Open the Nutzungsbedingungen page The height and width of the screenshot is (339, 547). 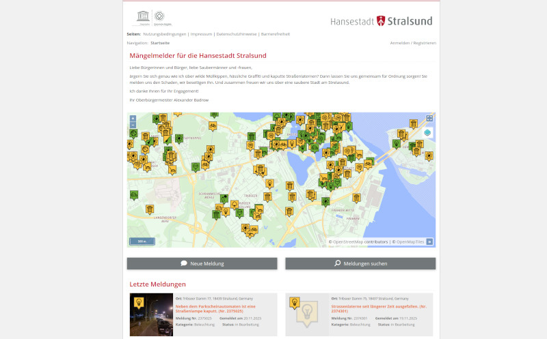click(x=165, y=34)
